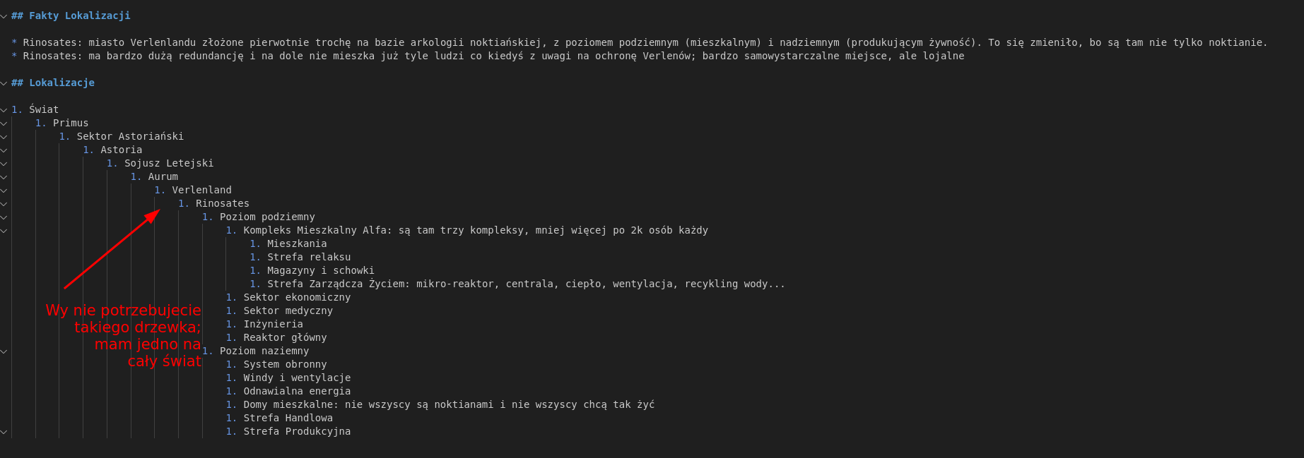Place cursor on Aurum entry
Screen dimensions: 1304x458
tap(163, 176)
